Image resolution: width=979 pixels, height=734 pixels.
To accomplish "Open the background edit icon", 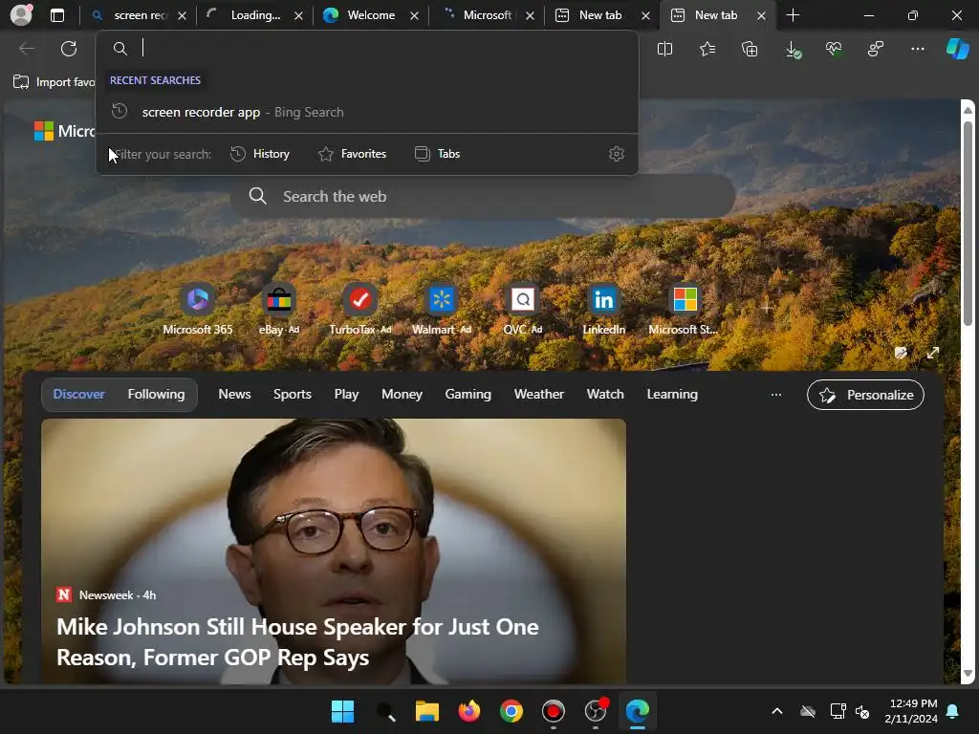I will (x=901, y=353).
